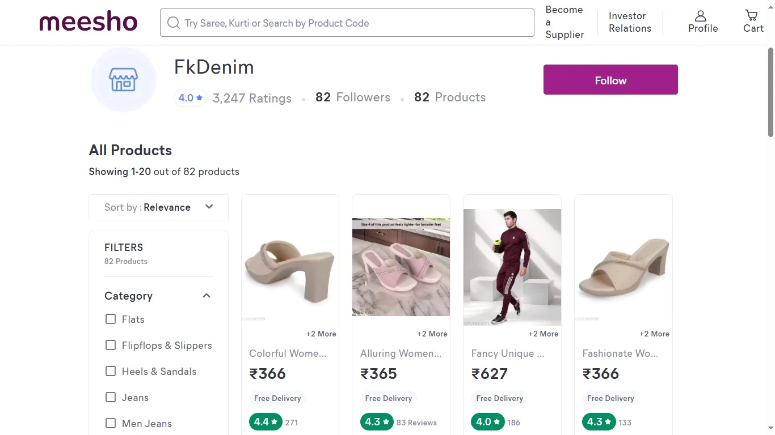775x435 pixels.
Task: Enable the Flipflops & Slippers filter
Action: pyautogui.click(x=111, y=346)
